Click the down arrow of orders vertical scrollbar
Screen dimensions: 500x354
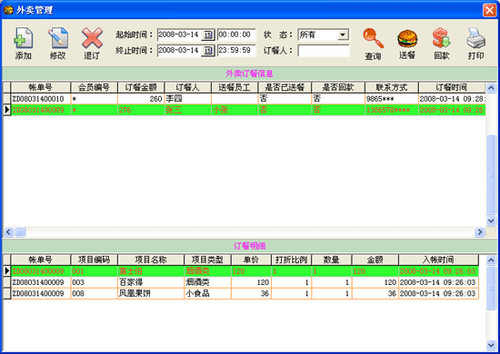click(x=491, y=221)
